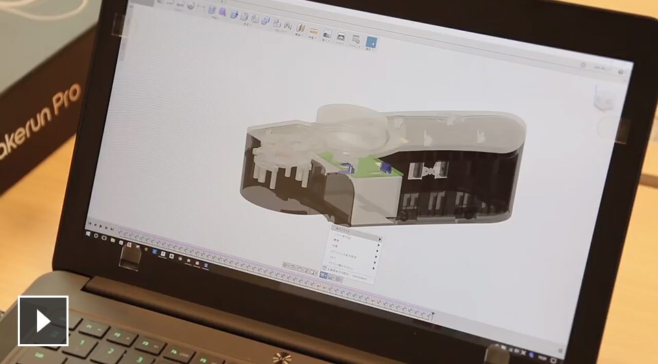This screenshot has width=658, height=364.
Task: Click the Fit view navigation icon
Action: tap(313, 272)
